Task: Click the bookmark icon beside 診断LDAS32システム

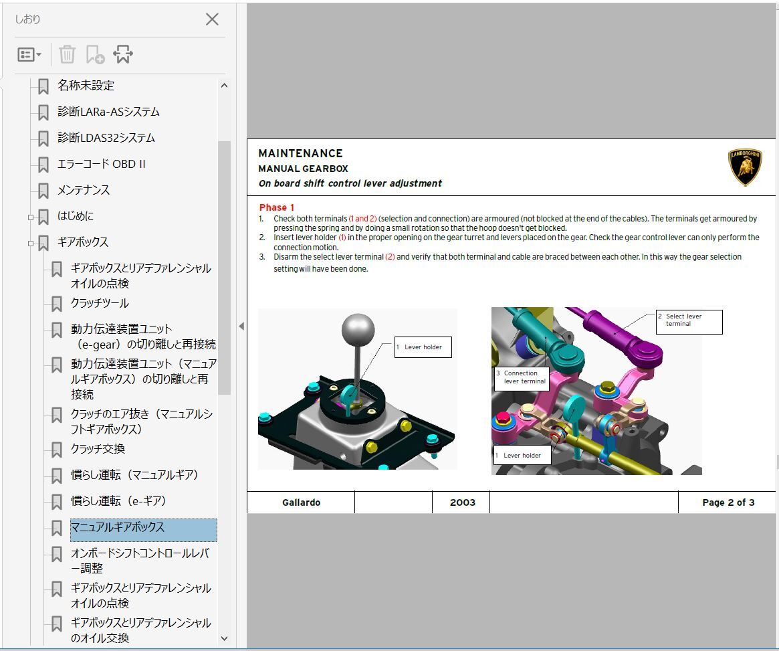Action: 43,138
